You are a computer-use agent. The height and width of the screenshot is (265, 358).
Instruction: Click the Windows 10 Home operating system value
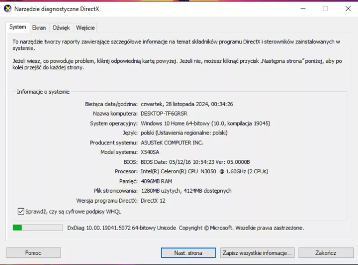point(205,123)
